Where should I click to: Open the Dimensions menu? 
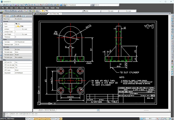coord(39,8)
